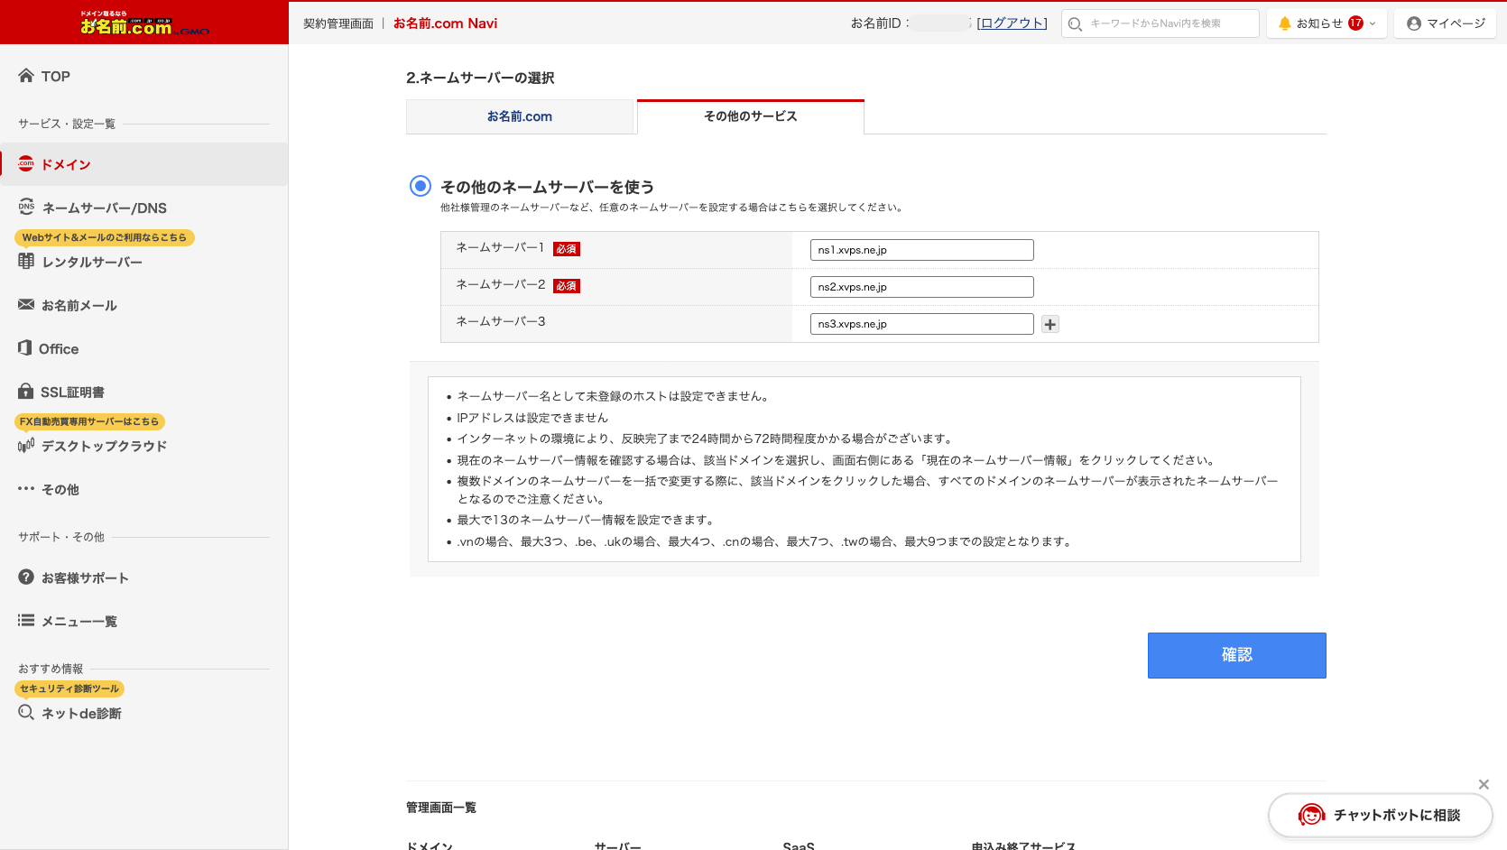
Task: Select the Office sidebar icon
Action: coord(25,348)
